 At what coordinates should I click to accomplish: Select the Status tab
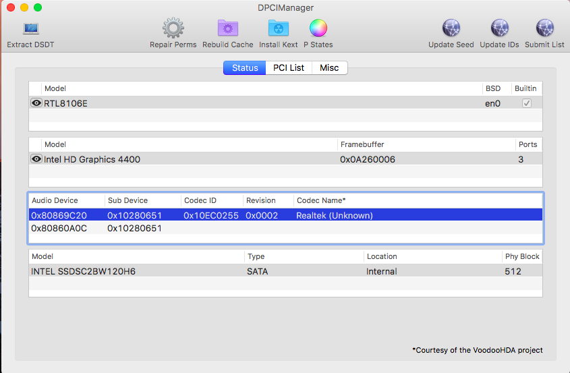[245, 68]
